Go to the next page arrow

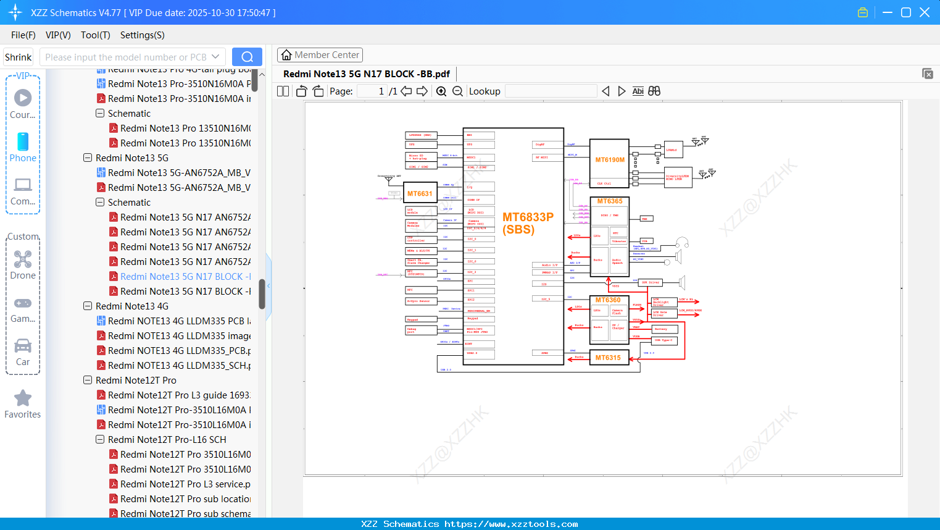coord(422,91)
